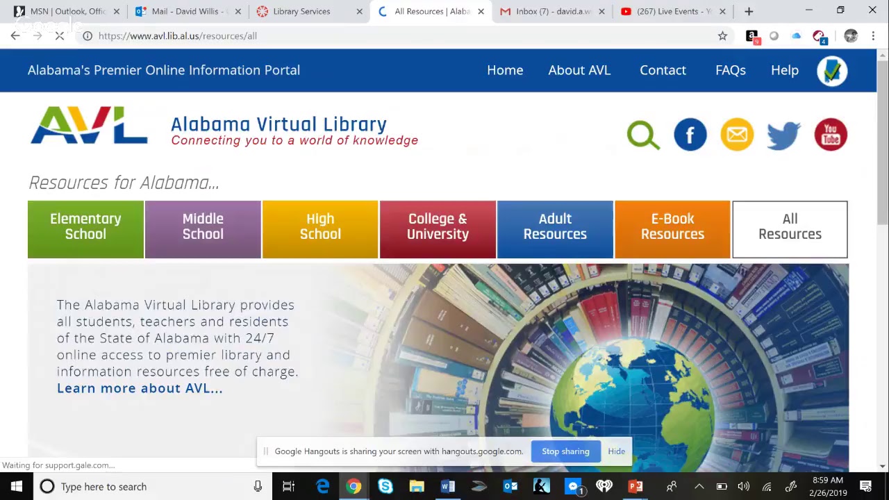Go back to the previous page
Viewport: 889px width, 500px height.
[15, 36]
